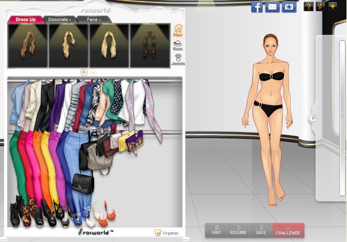Open the Jewels category icon

click(178, 60)
